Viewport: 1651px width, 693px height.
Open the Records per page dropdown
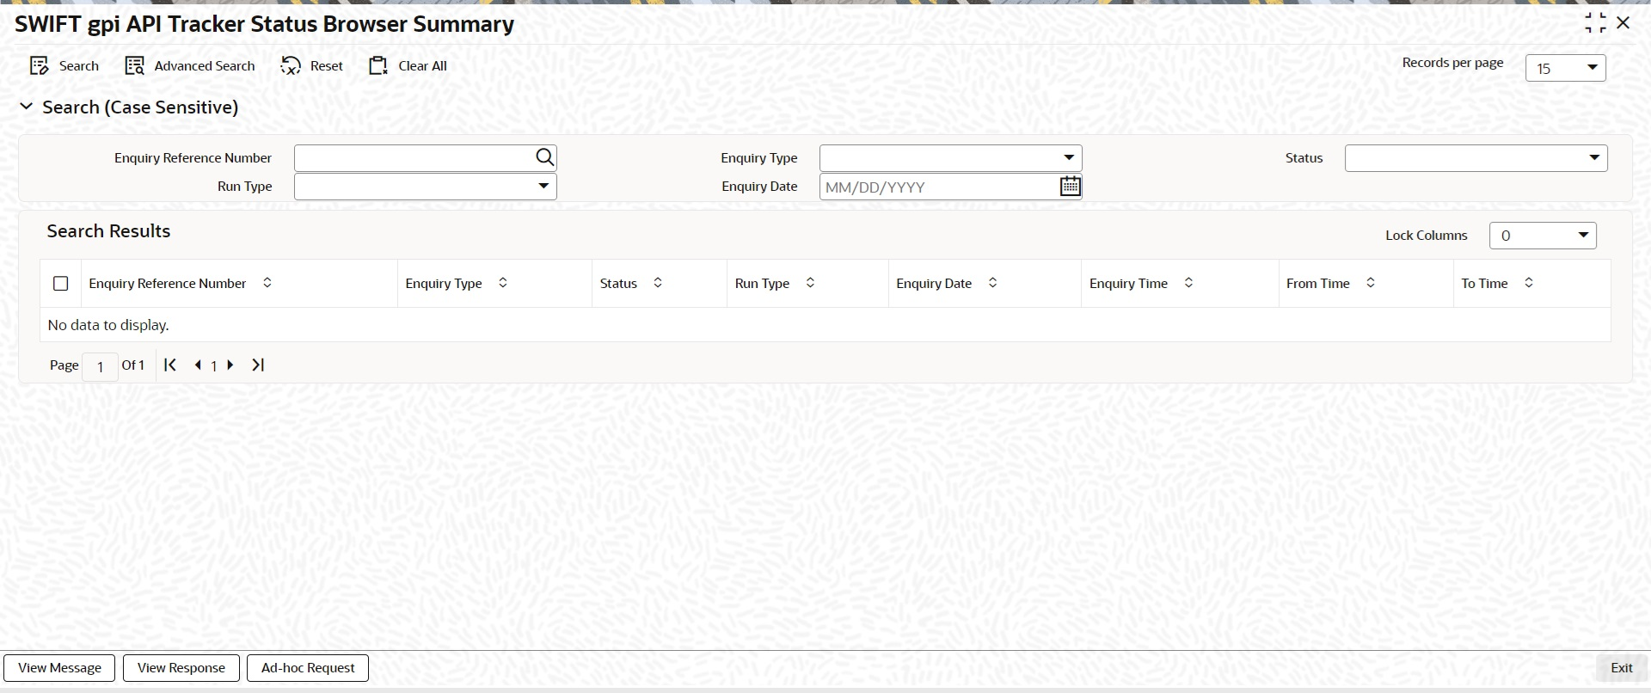click(x=1565, y=68)
